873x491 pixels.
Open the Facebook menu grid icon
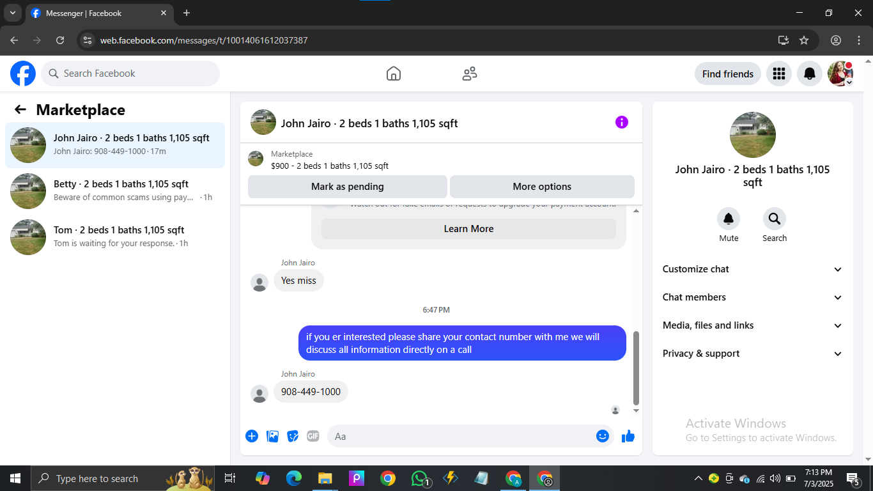point(779,74)
